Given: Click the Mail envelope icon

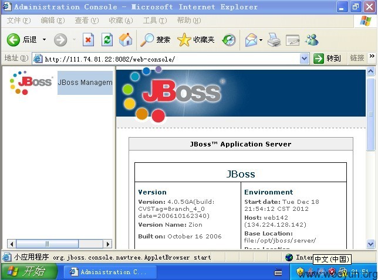Looking at the screenshot, I should tap(251, 40).
